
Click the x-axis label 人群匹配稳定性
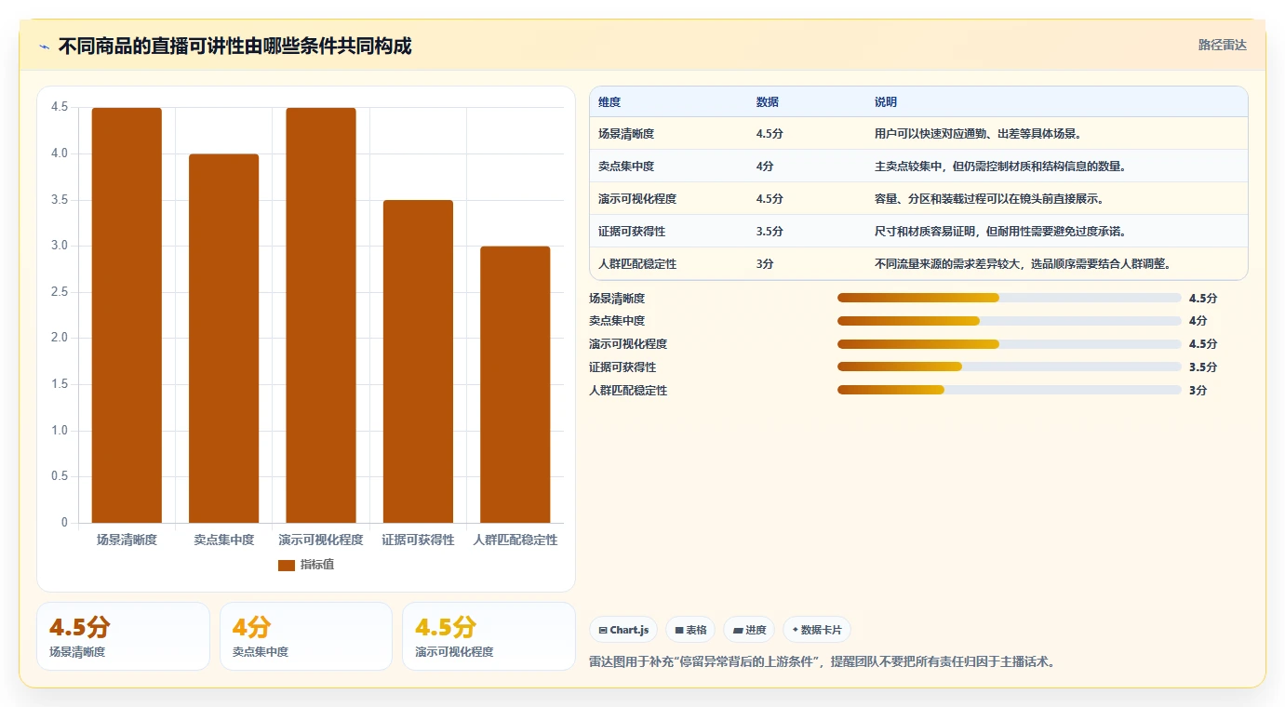(515, 540)
